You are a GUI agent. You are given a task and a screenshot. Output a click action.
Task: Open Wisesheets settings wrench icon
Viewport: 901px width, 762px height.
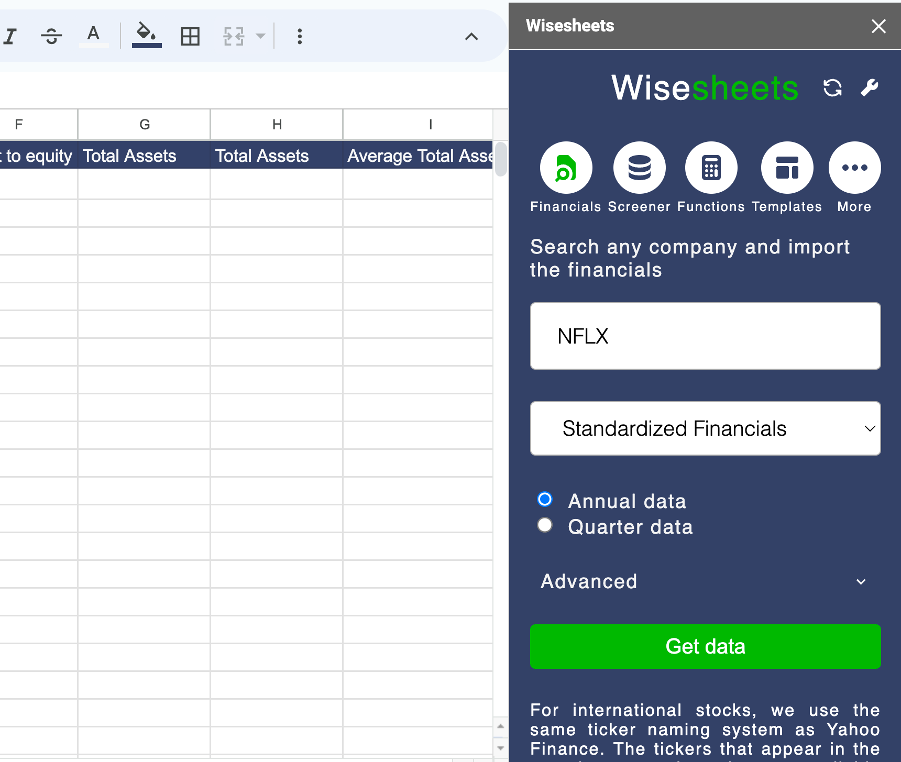point(870,88)
